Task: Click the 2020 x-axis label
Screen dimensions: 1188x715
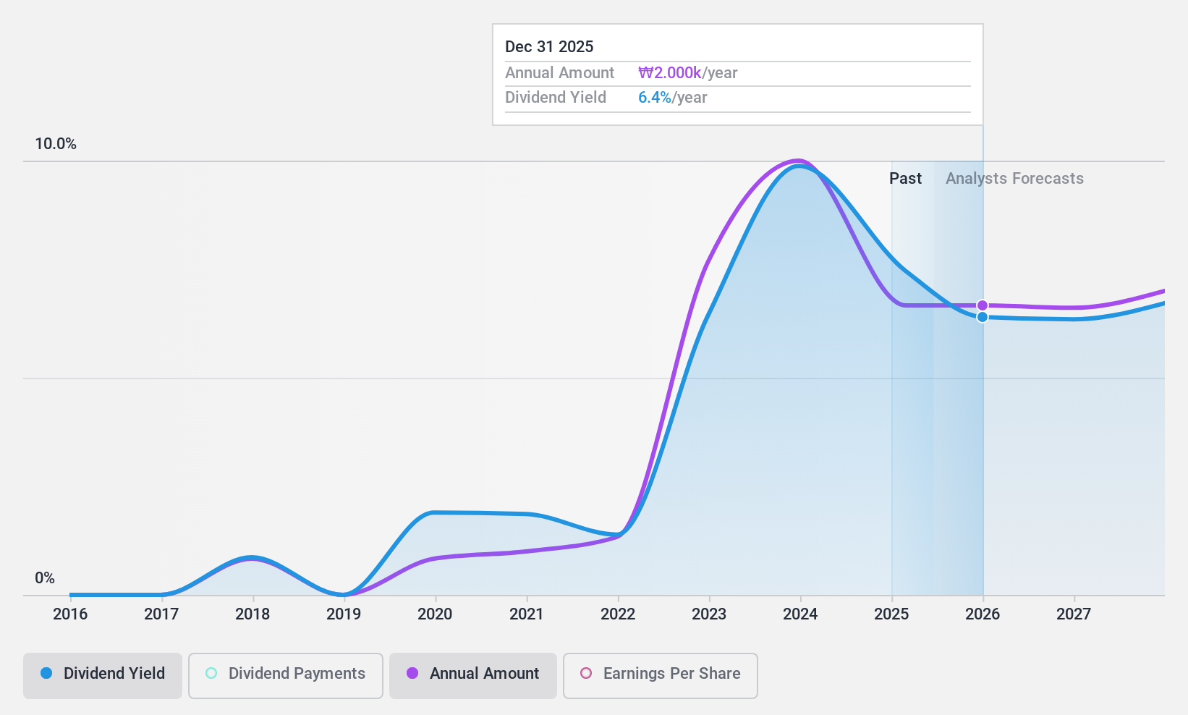Action: (x=435, y=614)
